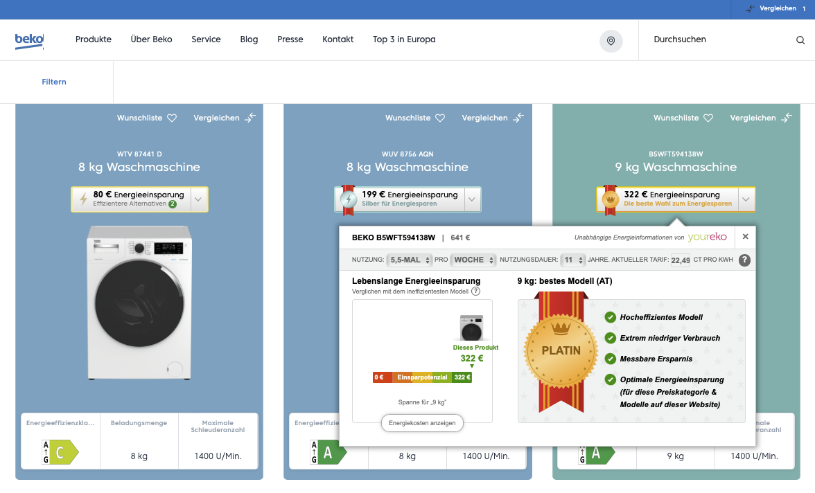Open the Kontakt page
815x493 pixels.
click(x=338, y=39)
